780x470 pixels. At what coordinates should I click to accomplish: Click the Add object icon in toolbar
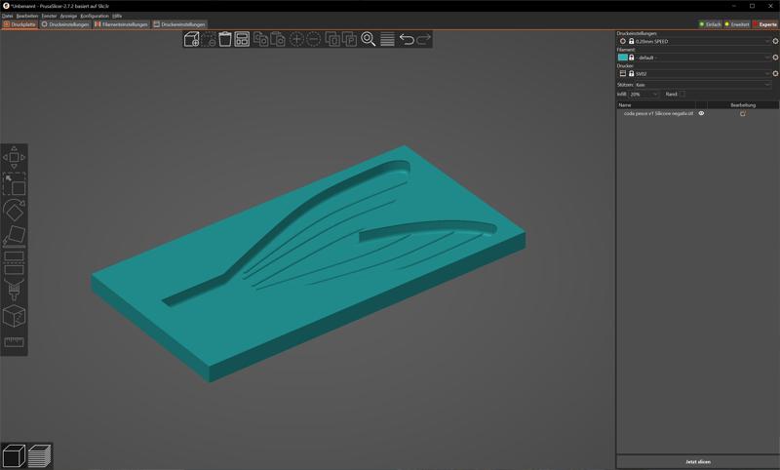coord(192,39)
